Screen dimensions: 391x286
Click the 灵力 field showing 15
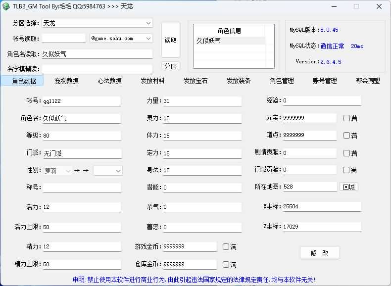[x=202, y=118]
